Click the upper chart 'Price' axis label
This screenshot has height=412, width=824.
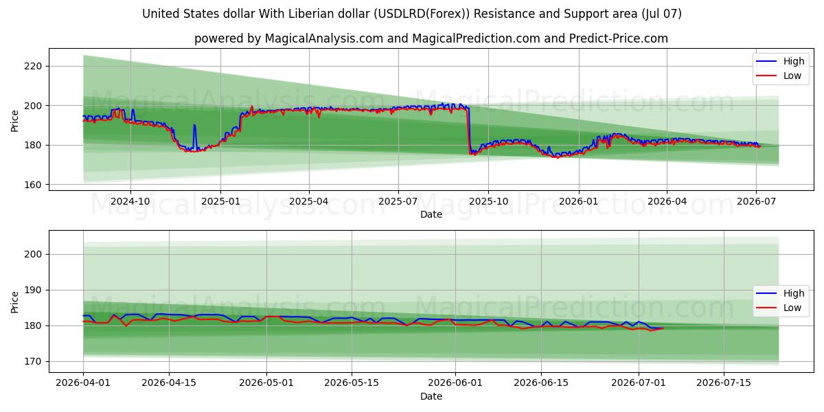15,120
